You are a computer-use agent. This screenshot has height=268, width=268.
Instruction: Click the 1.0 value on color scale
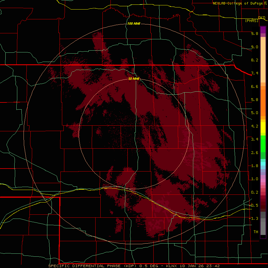pyautogui.click(x=255, y=179)
